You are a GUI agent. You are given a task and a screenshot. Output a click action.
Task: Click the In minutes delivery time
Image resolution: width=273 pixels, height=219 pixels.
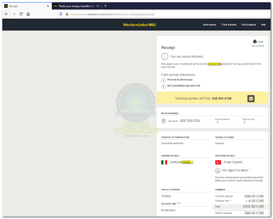168,210
